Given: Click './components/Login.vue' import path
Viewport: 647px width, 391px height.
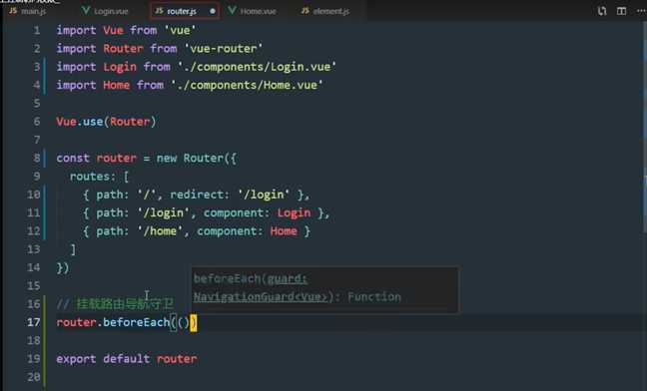Looking at the screenshot, I should point(257,67).
